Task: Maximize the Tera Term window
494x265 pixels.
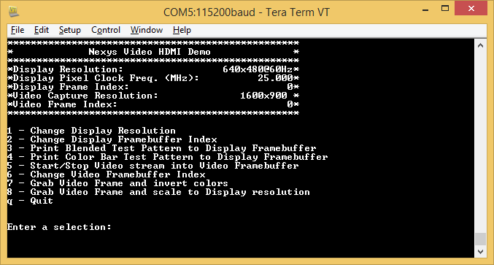Action: [x=445, y=9]
